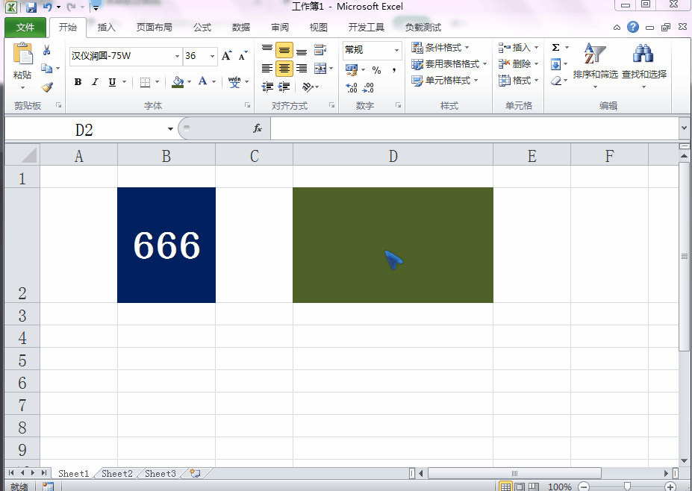Toggle wrap text icon

coord(320,50)
